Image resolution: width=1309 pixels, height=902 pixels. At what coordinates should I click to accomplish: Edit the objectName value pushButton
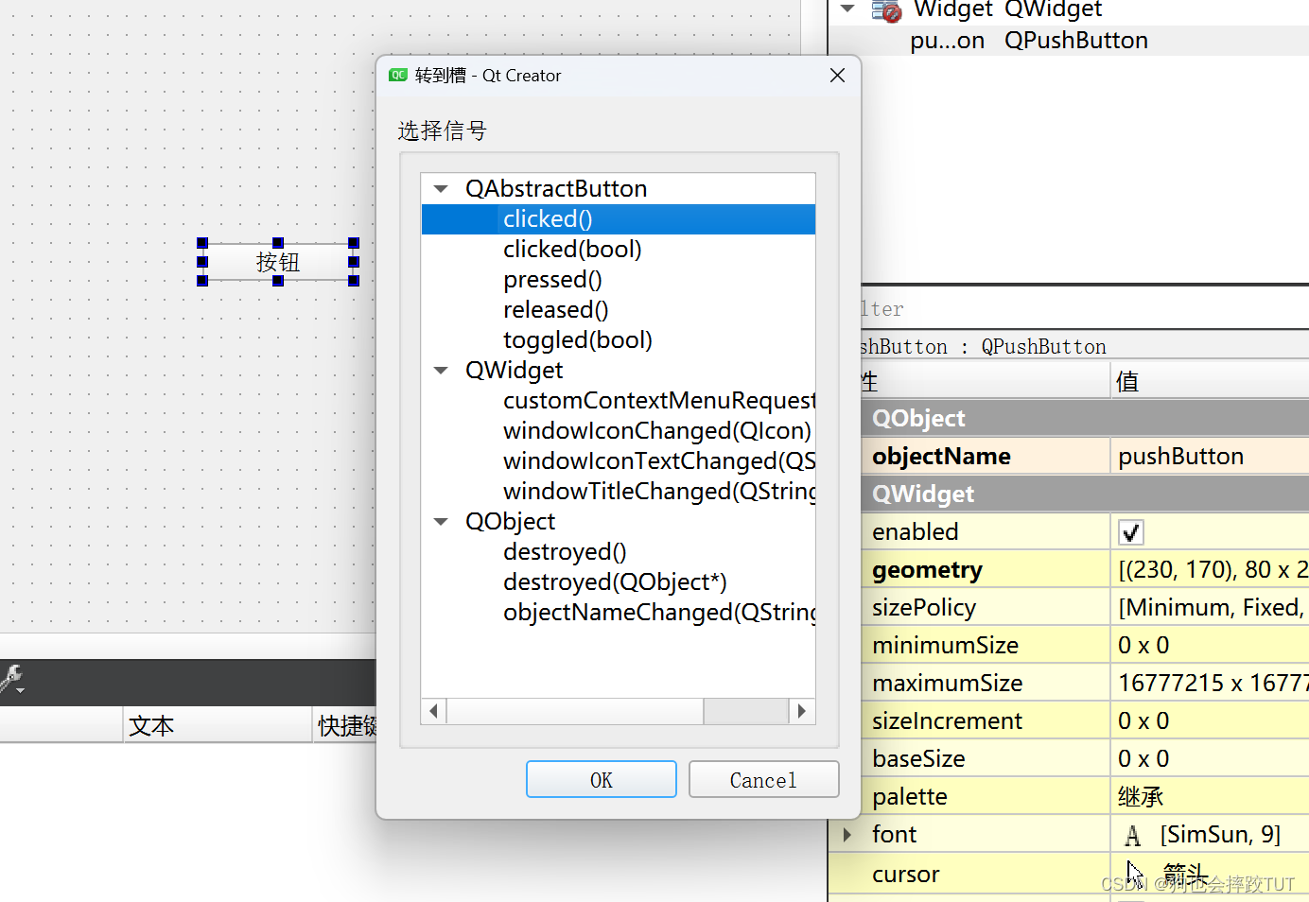1210,457
